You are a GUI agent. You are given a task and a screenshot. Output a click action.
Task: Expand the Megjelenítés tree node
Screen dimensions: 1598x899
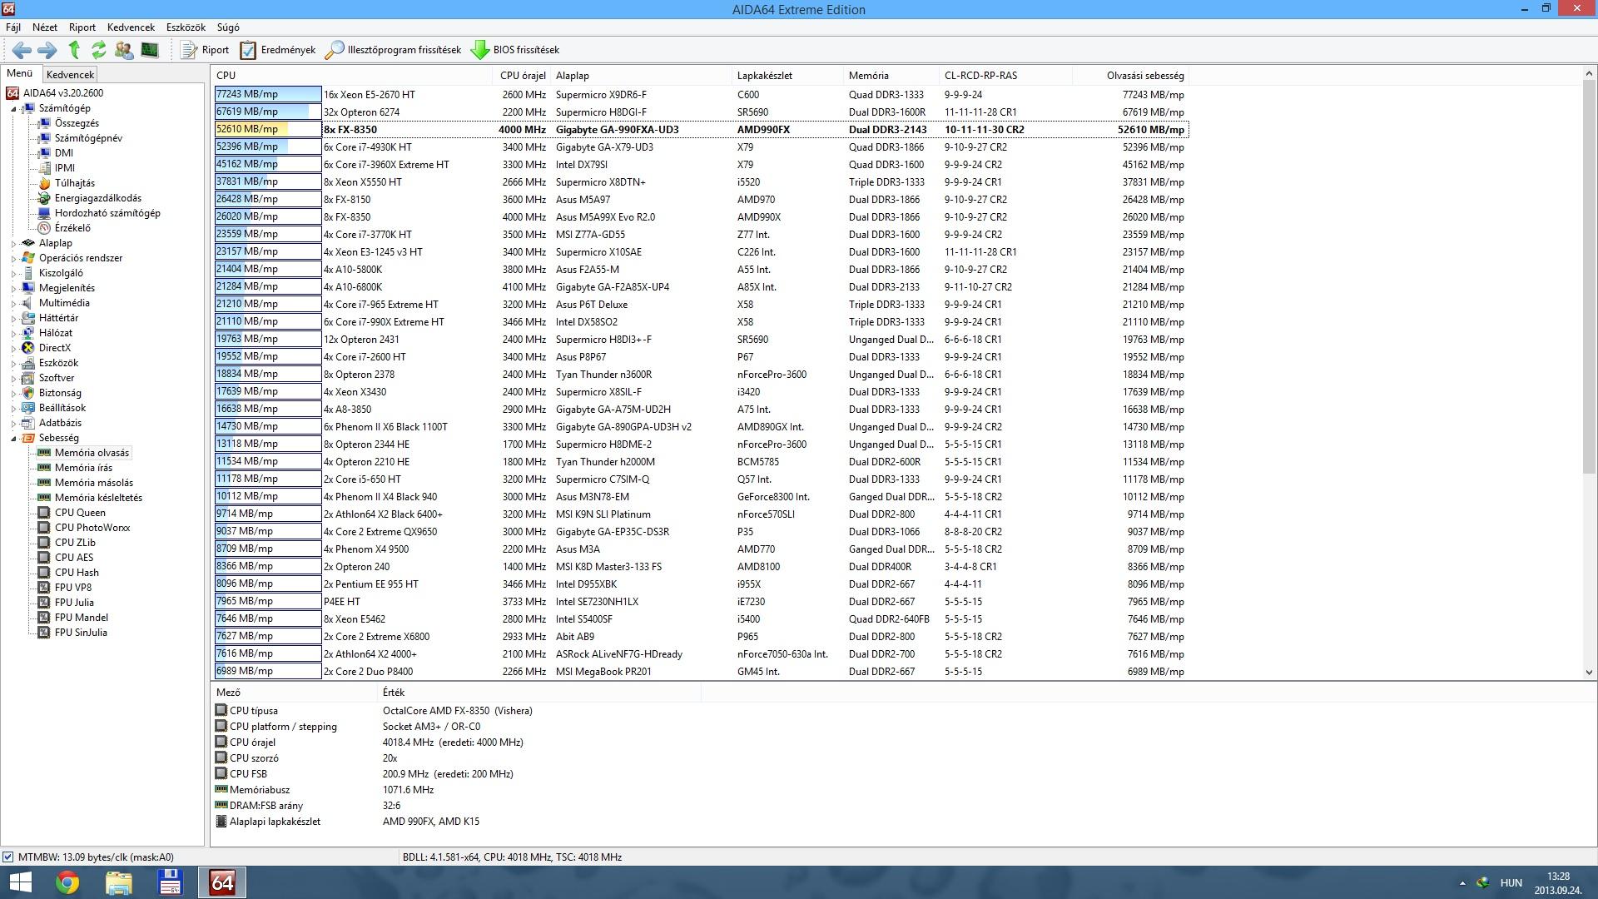coord(13,289)
